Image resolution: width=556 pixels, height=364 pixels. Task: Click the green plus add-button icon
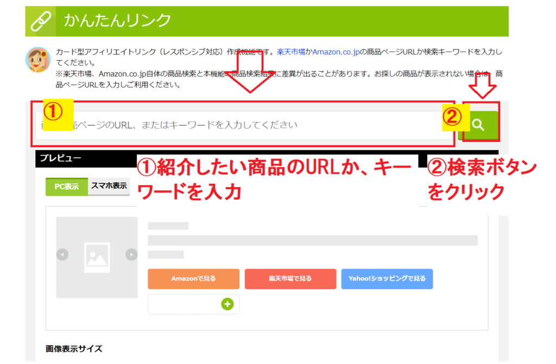(x=227, y=304)
